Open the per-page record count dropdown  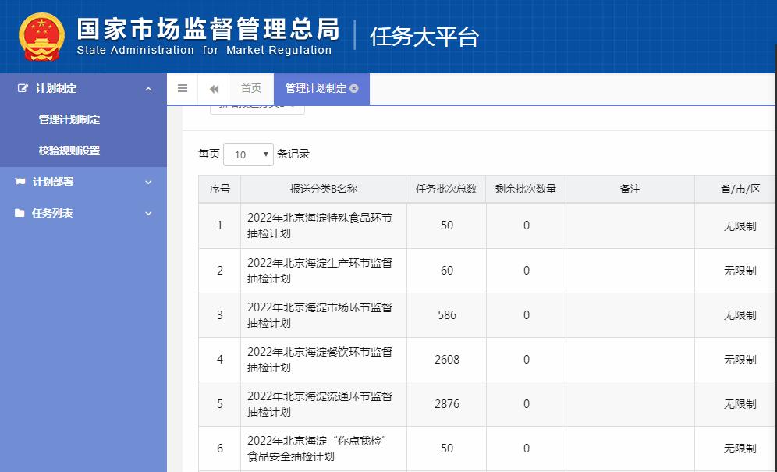(x=248, y=154)
